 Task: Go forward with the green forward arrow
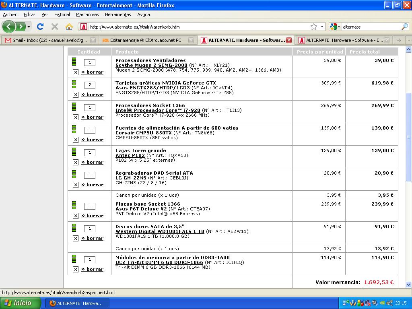[21, 27]
